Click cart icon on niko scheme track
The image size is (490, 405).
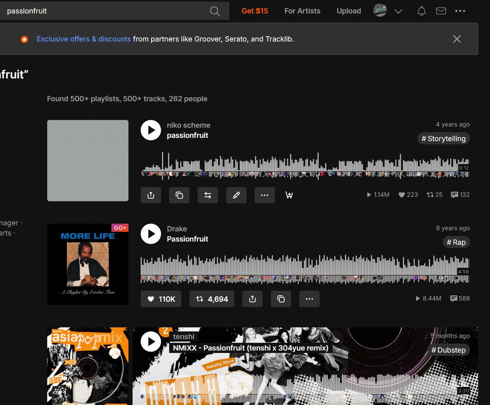point(289,195)
